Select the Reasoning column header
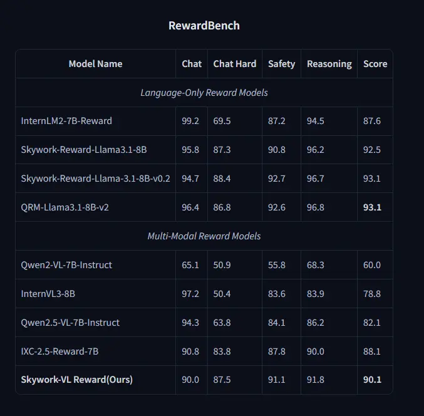Image resolution: width=424 pixels, height=416 pixels. [x=329, y=64]
